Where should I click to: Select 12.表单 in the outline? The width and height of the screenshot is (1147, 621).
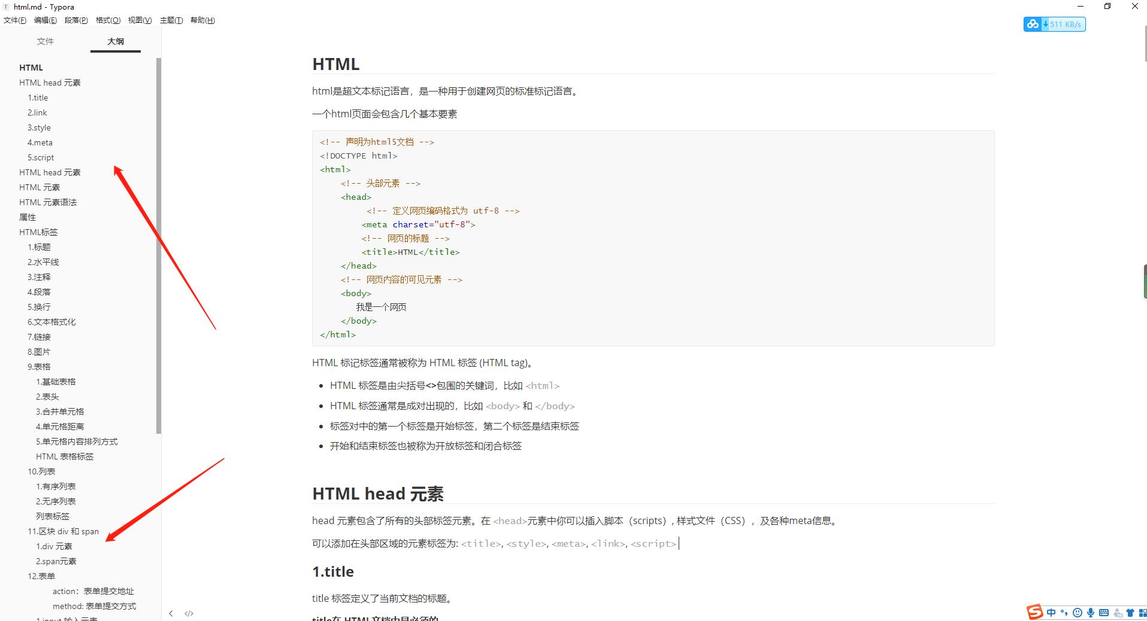pos(41,576)
